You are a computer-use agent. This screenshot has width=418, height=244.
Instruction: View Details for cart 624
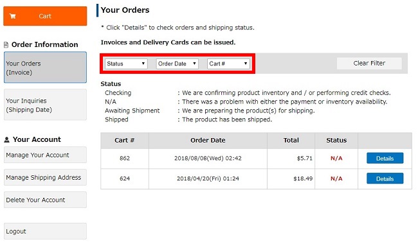[x=385, y=179]
